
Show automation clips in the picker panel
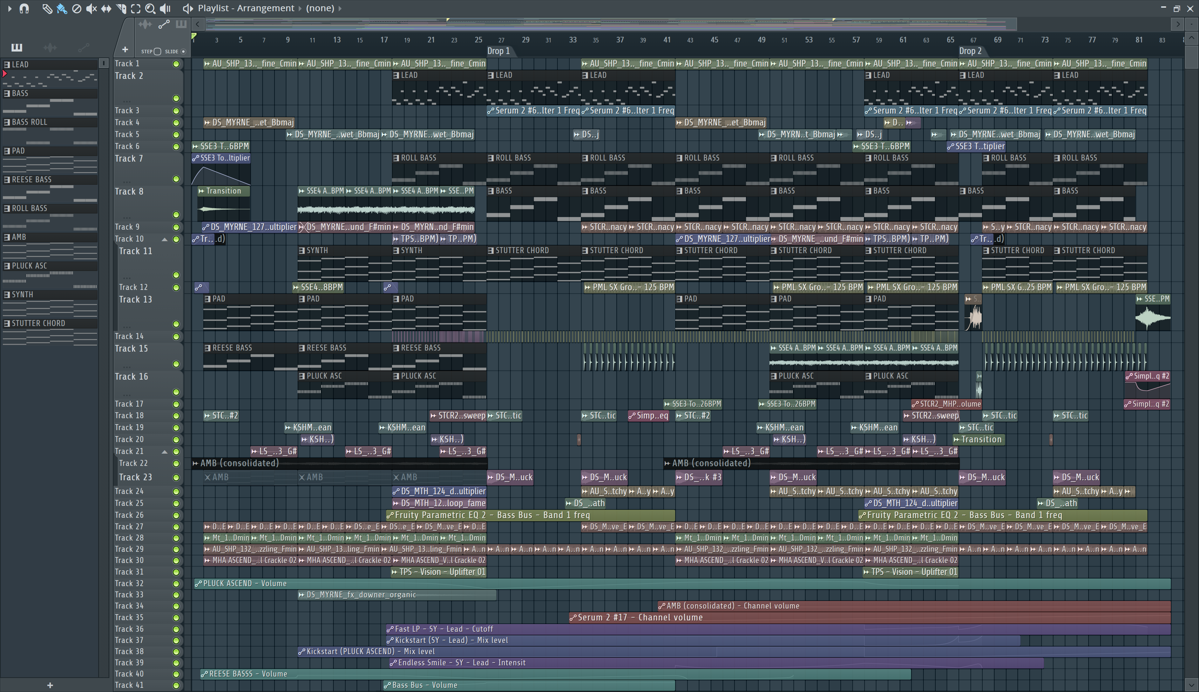tap(84, 47)
